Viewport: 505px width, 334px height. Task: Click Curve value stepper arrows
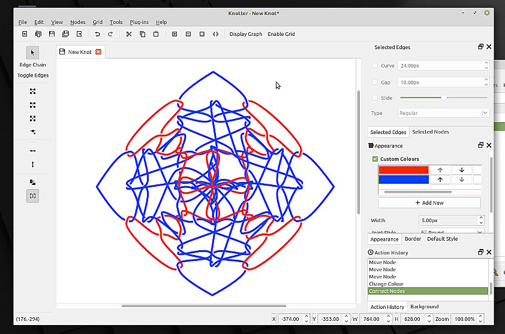click(486, 65)
